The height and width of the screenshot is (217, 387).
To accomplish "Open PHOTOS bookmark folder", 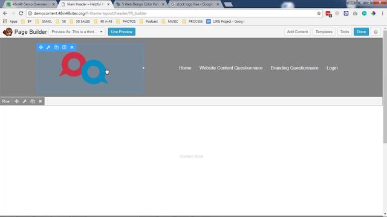I will (126, 22).
